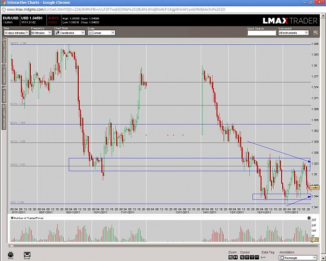
Task: Click the LMAX TRADER logo
Action: coord(290,20)
